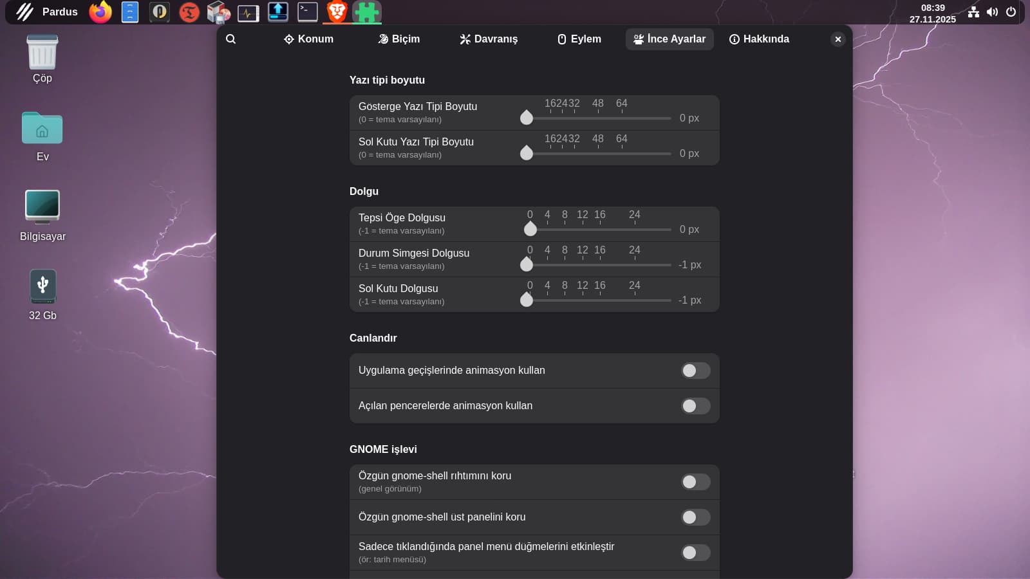
Task: Toggle 'Sadece tıklandığında panel menü düğmelerini etkinleştir'
Action: 695,553
